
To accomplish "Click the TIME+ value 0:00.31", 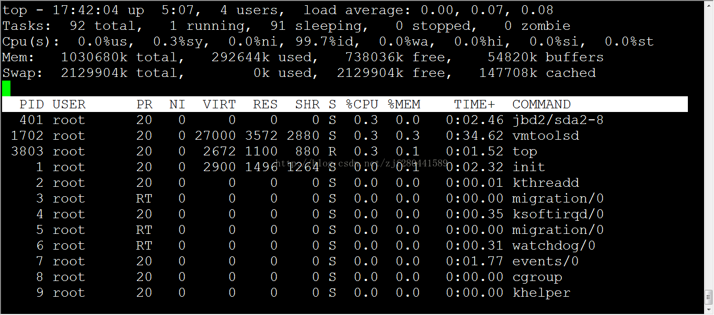I will coord(475,245).
